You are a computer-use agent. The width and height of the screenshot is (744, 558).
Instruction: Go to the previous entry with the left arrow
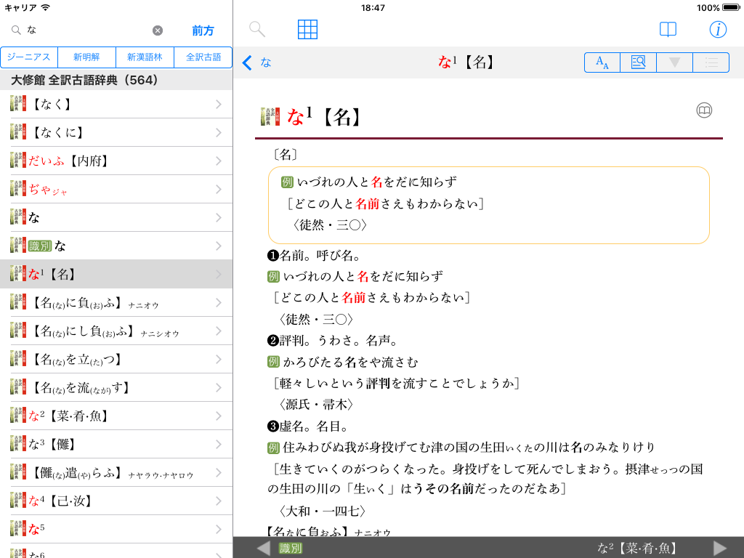click(x=264, y=548)
